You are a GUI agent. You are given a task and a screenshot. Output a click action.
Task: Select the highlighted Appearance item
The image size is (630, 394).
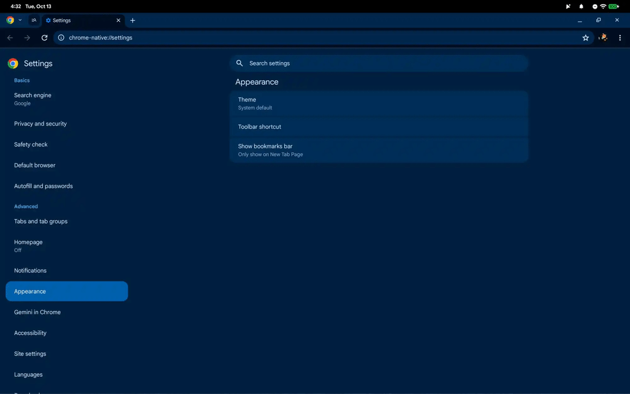pos(66,291)
